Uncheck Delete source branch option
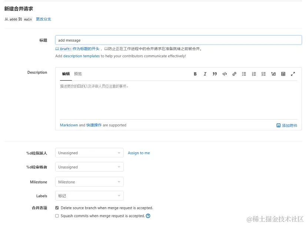Viewport: 306px width, 225px height. click(x=57, y=208)
